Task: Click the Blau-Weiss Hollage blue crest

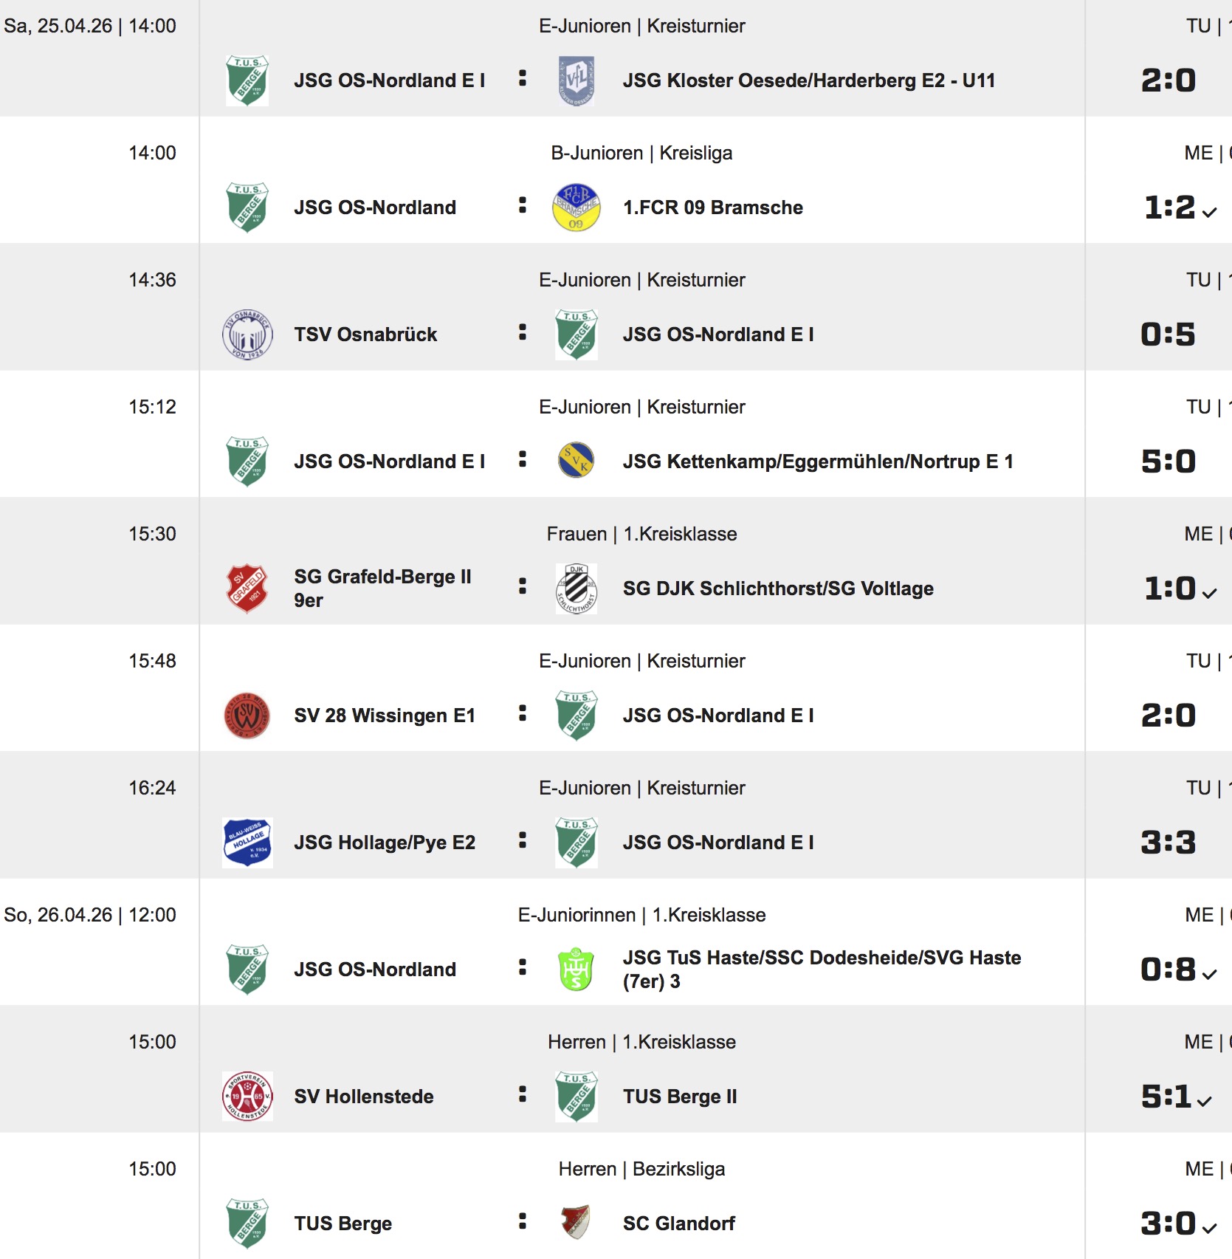Action: 247,843
